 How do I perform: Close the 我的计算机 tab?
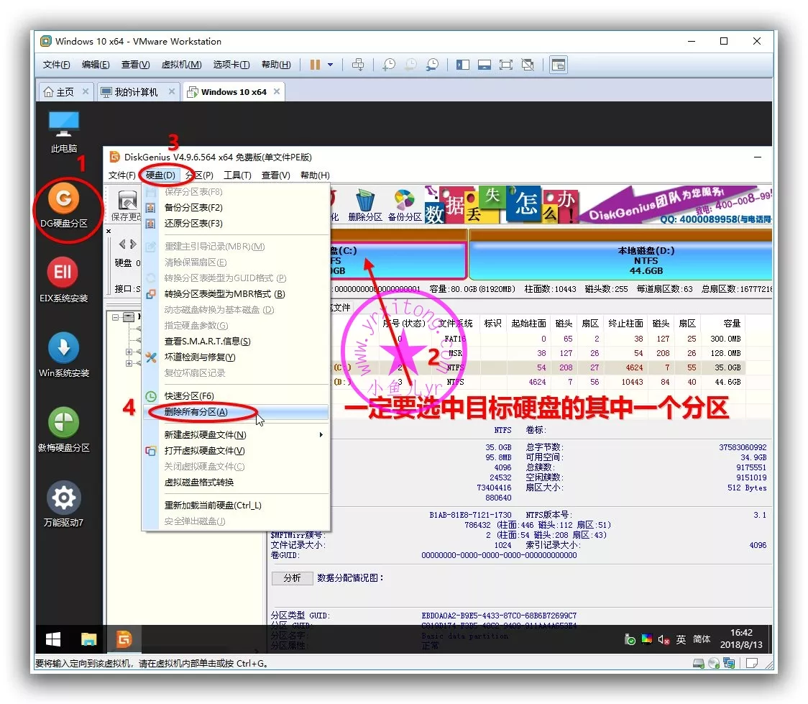pyautogui.click(x=172, y=91)
